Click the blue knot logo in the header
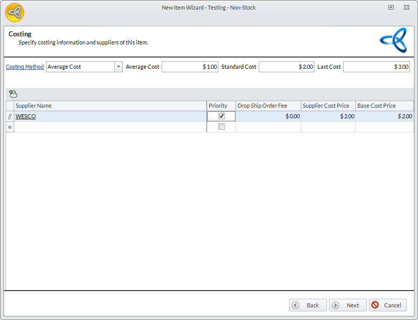The image size is (418, 320). [x=393, y=40]
